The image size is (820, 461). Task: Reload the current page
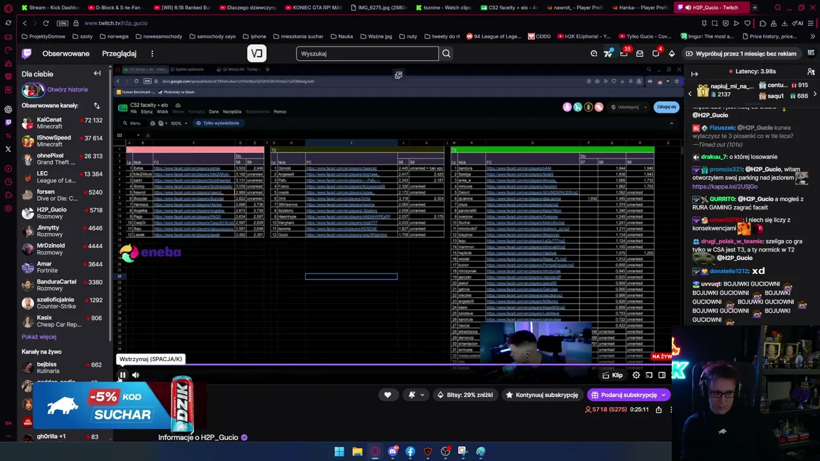point(45,23)
